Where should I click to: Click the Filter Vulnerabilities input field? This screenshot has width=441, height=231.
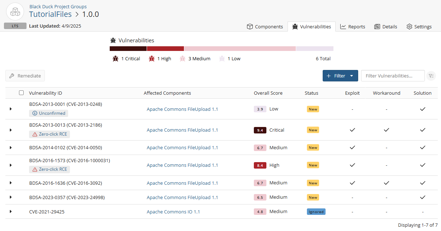coord(393,76)
